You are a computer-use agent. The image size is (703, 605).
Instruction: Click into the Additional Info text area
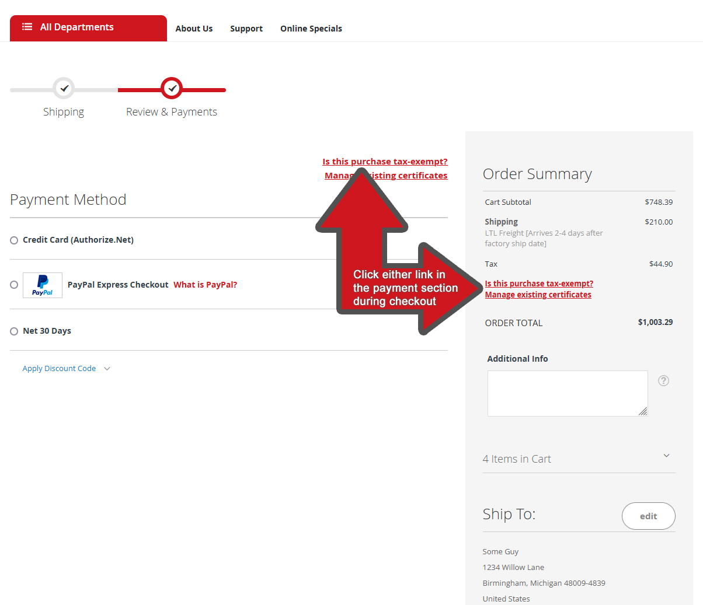click(568, 393)
